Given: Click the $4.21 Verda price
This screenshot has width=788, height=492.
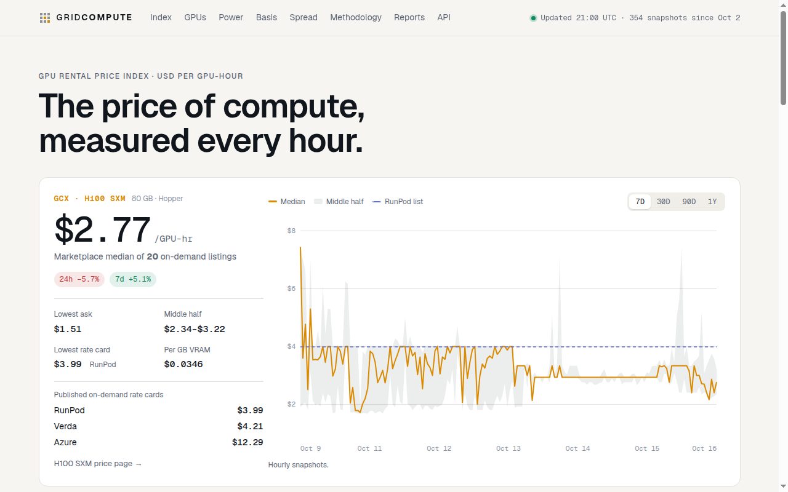Looking at the screenshot, I should 250,426.
